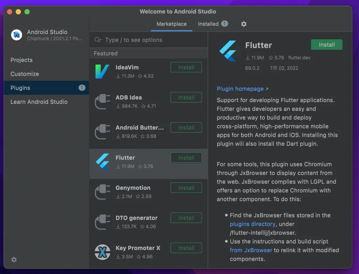Install Flutter using the green button
This screenshot has height=274, width=359.
[326, 45]
